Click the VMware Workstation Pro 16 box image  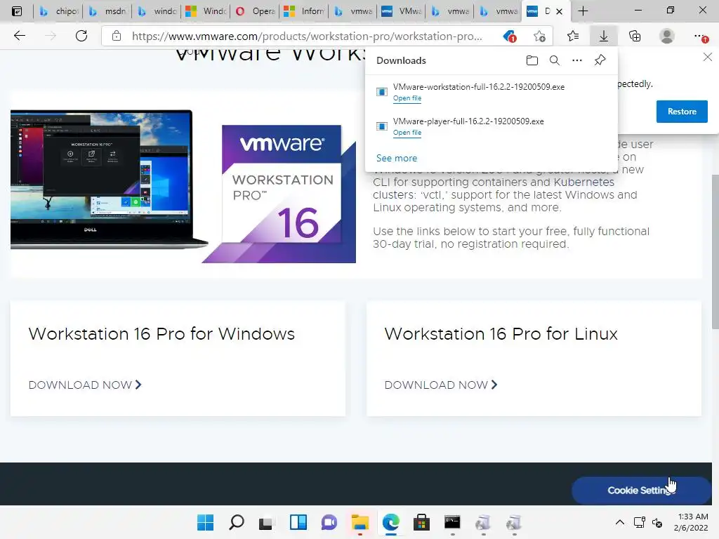pos(279,194)
